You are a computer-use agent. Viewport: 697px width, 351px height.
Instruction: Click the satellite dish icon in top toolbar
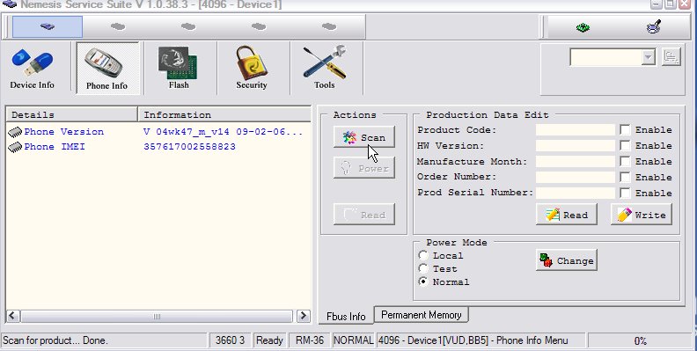pyautogui.click(x=653, y=27)
